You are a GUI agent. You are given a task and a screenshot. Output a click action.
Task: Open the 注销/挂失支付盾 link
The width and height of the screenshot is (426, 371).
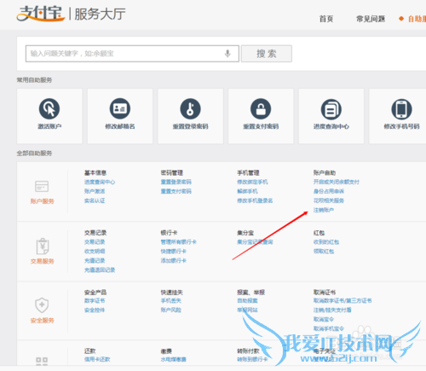tap(332, 310)
